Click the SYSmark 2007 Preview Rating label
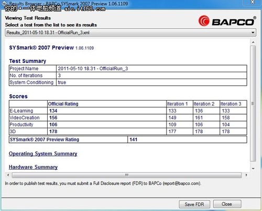 (45, 140)
